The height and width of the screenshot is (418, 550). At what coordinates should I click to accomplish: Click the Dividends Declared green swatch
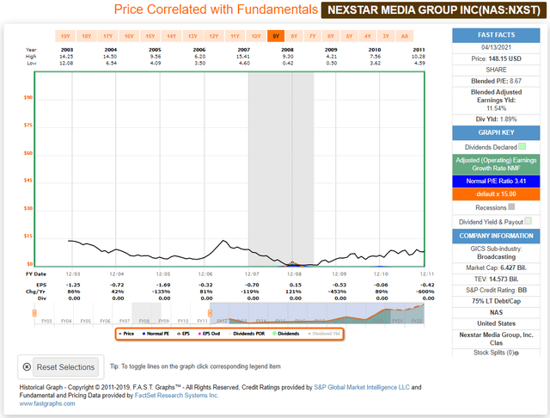coord(522,146)
